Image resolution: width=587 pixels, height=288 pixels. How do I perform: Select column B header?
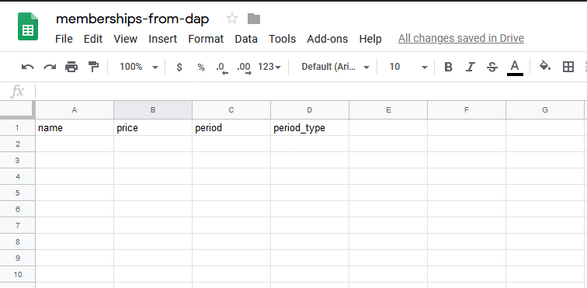tap(153, 110)
